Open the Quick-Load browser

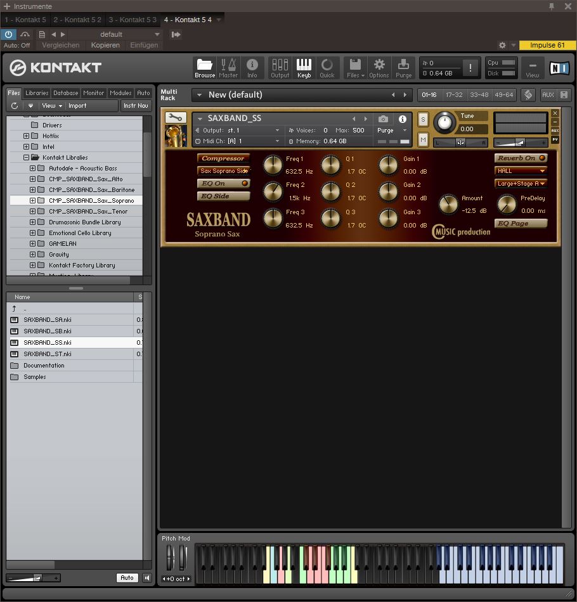pos(327,68)
